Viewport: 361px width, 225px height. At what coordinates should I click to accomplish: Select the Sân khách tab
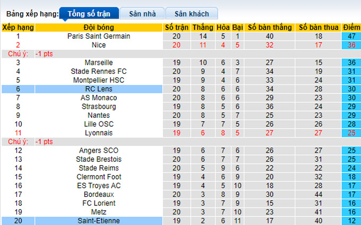point(192,14)
